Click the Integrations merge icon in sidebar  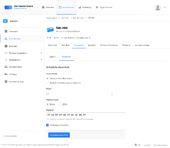tap(6, 60)
